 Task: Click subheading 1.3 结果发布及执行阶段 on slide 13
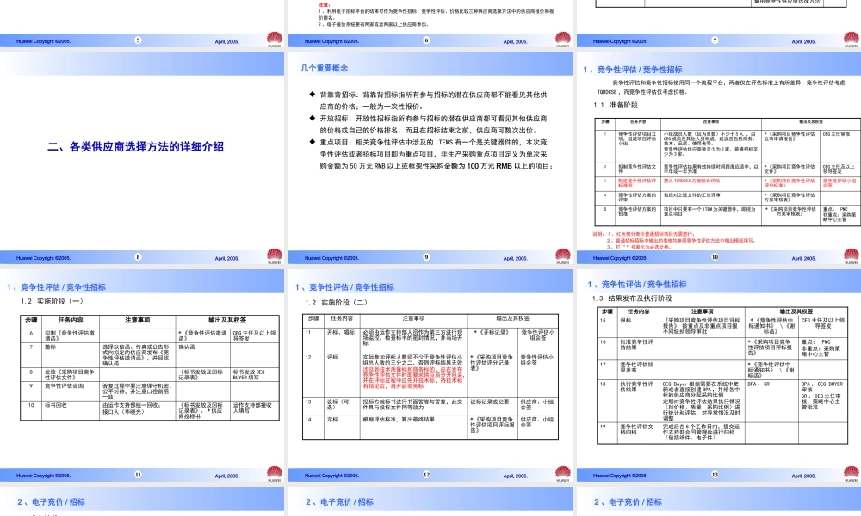[631, 298]
